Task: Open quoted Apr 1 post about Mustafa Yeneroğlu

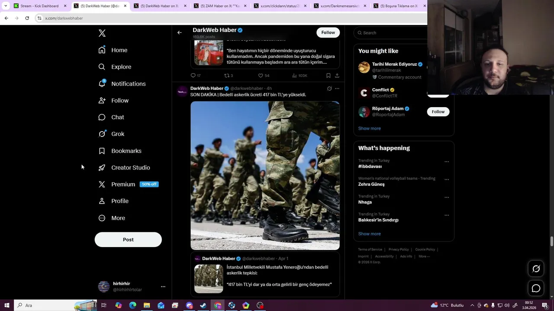Action: (265, 275)
